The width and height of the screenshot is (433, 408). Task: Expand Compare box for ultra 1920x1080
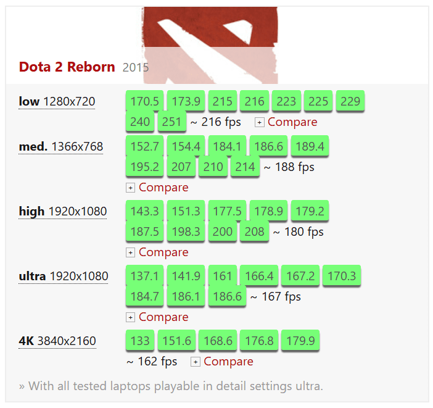[x=130, y=317]
